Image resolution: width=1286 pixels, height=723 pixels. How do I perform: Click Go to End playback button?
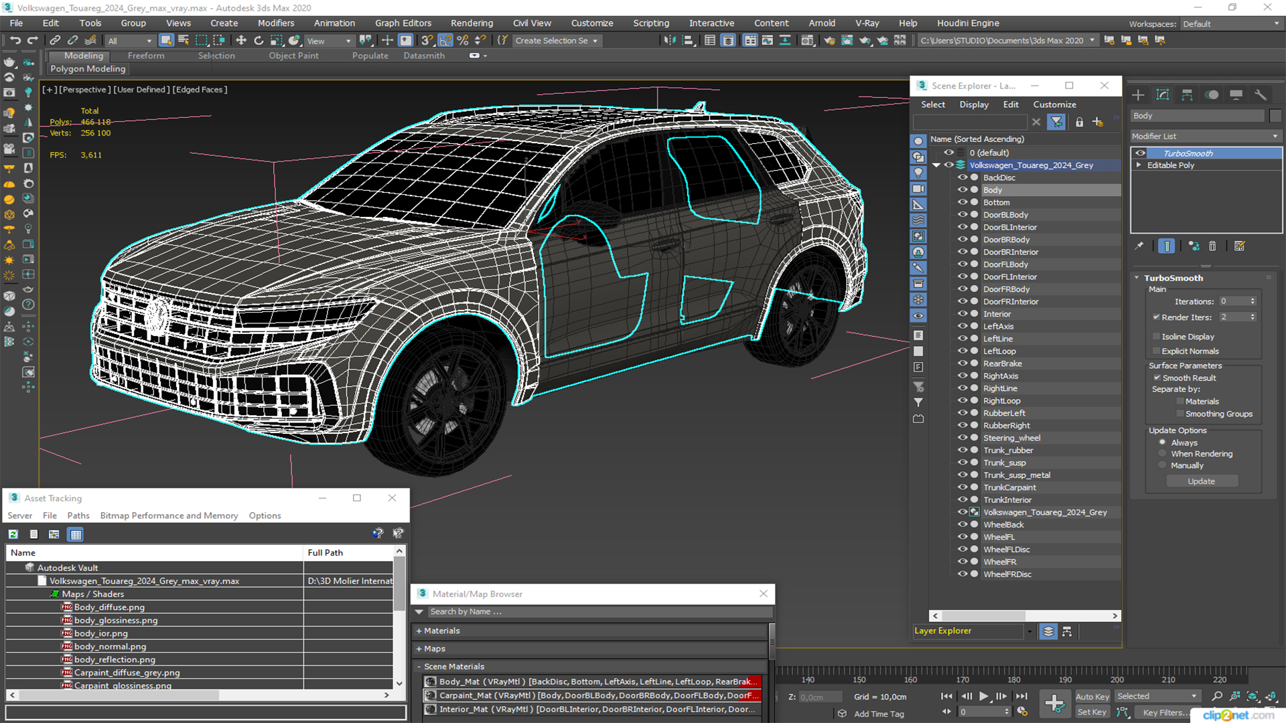point(1021,696)
